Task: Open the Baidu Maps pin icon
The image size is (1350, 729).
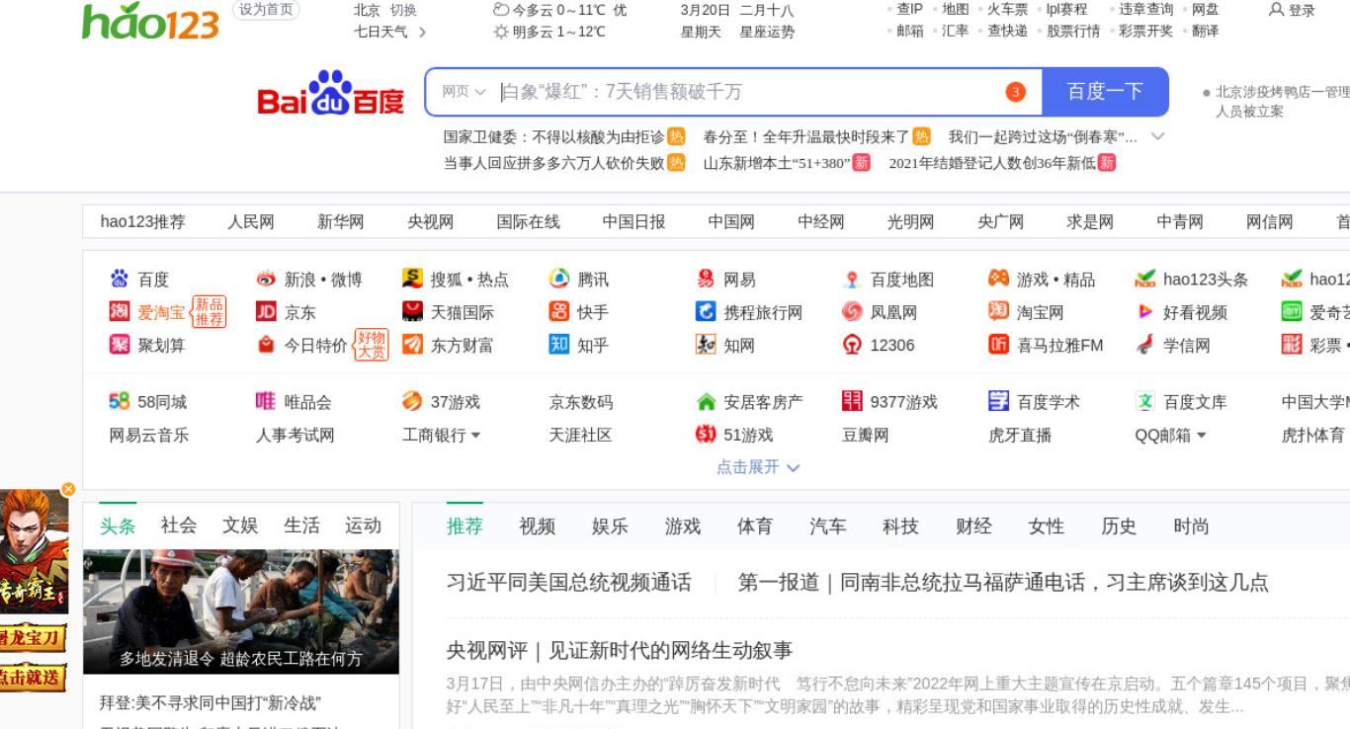Action: [852, 280]
